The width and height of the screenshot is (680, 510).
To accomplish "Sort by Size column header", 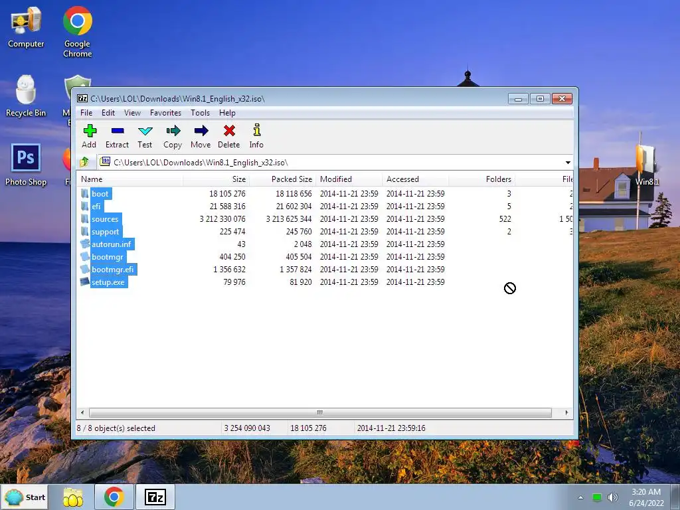I will pyautogui.click(x=216, y=179).
